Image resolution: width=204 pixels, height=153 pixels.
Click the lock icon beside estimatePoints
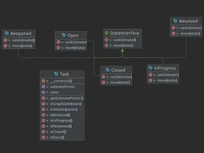[x=47, y=87]
